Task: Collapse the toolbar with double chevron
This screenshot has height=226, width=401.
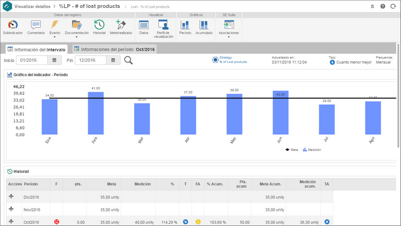Action: (372, 6)
